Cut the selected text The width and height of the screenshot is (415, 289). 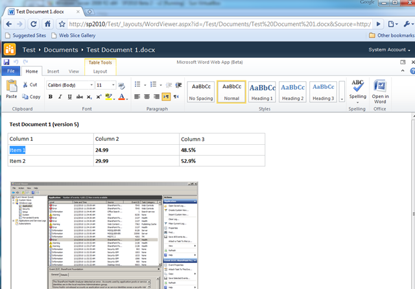click(30, 85)
